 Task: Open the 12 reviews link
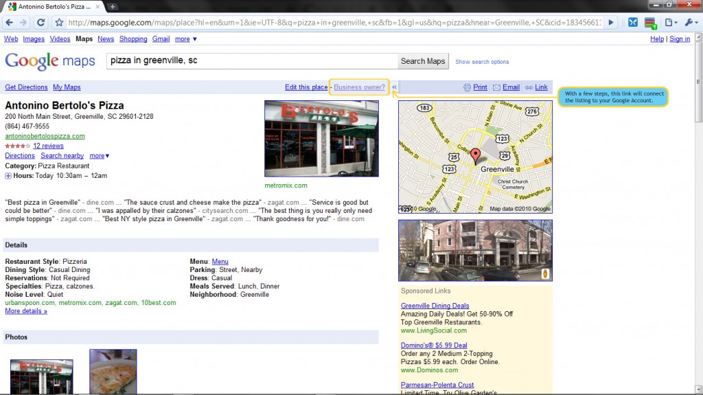[49, 146]
